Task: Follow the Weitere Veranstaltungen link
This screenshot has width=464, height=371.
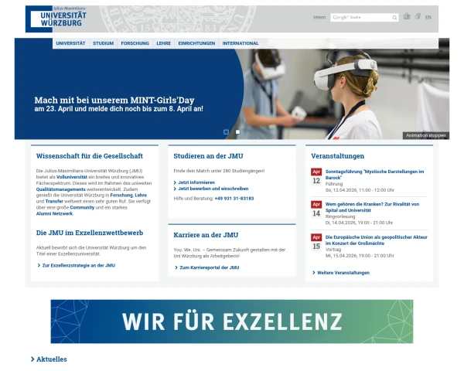Action: [343, 273]
